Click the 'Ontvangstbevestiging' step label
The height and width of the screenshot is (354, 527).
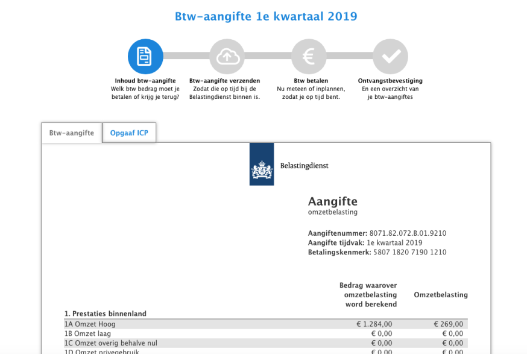coord(390,81)
